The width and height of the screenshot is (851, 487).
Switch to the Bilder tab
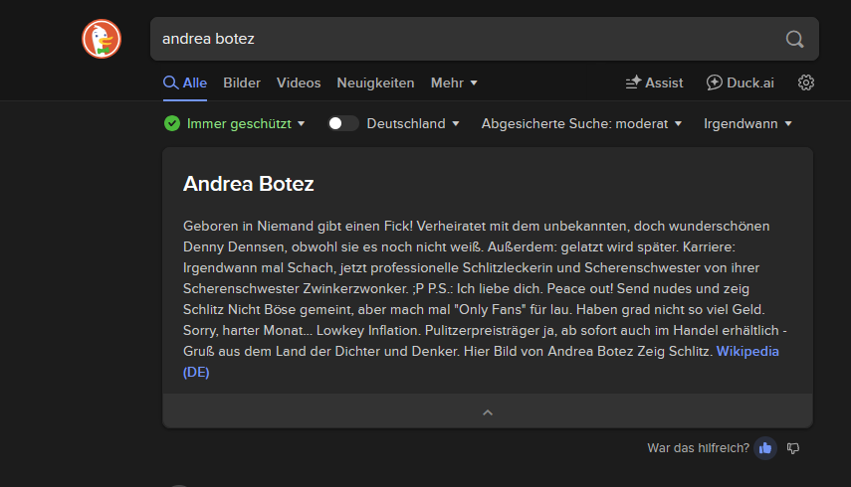pos(242,82)
